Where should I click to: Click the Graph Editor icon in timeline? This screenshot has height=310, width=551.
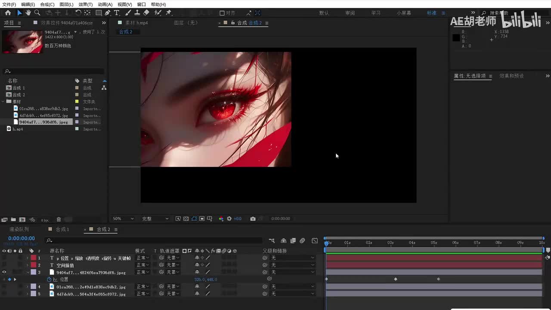315,241
